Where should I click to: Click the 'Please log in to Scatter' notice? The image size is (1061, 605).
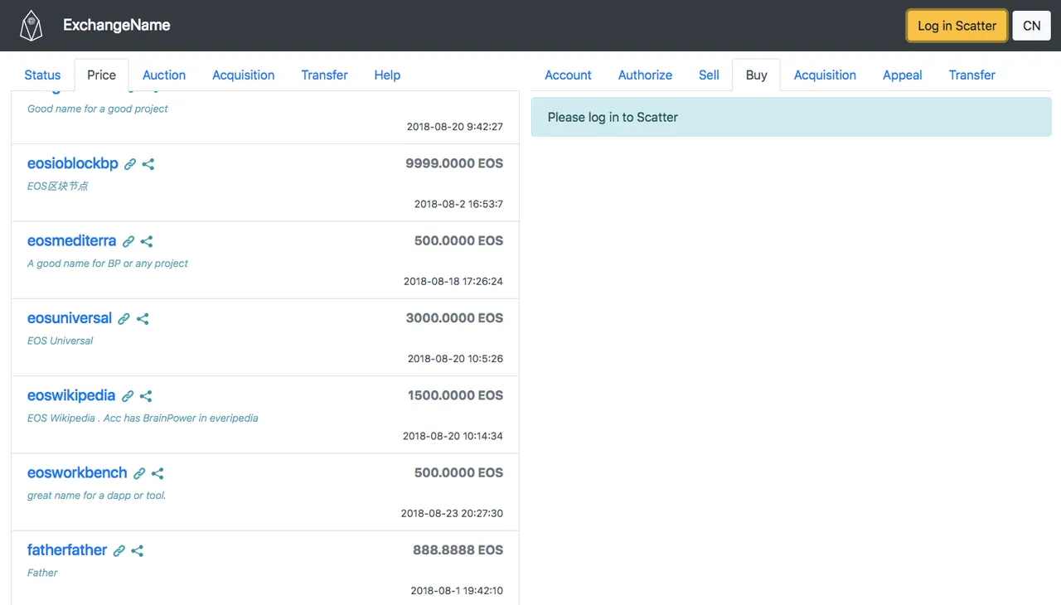[x=791, y=117]
